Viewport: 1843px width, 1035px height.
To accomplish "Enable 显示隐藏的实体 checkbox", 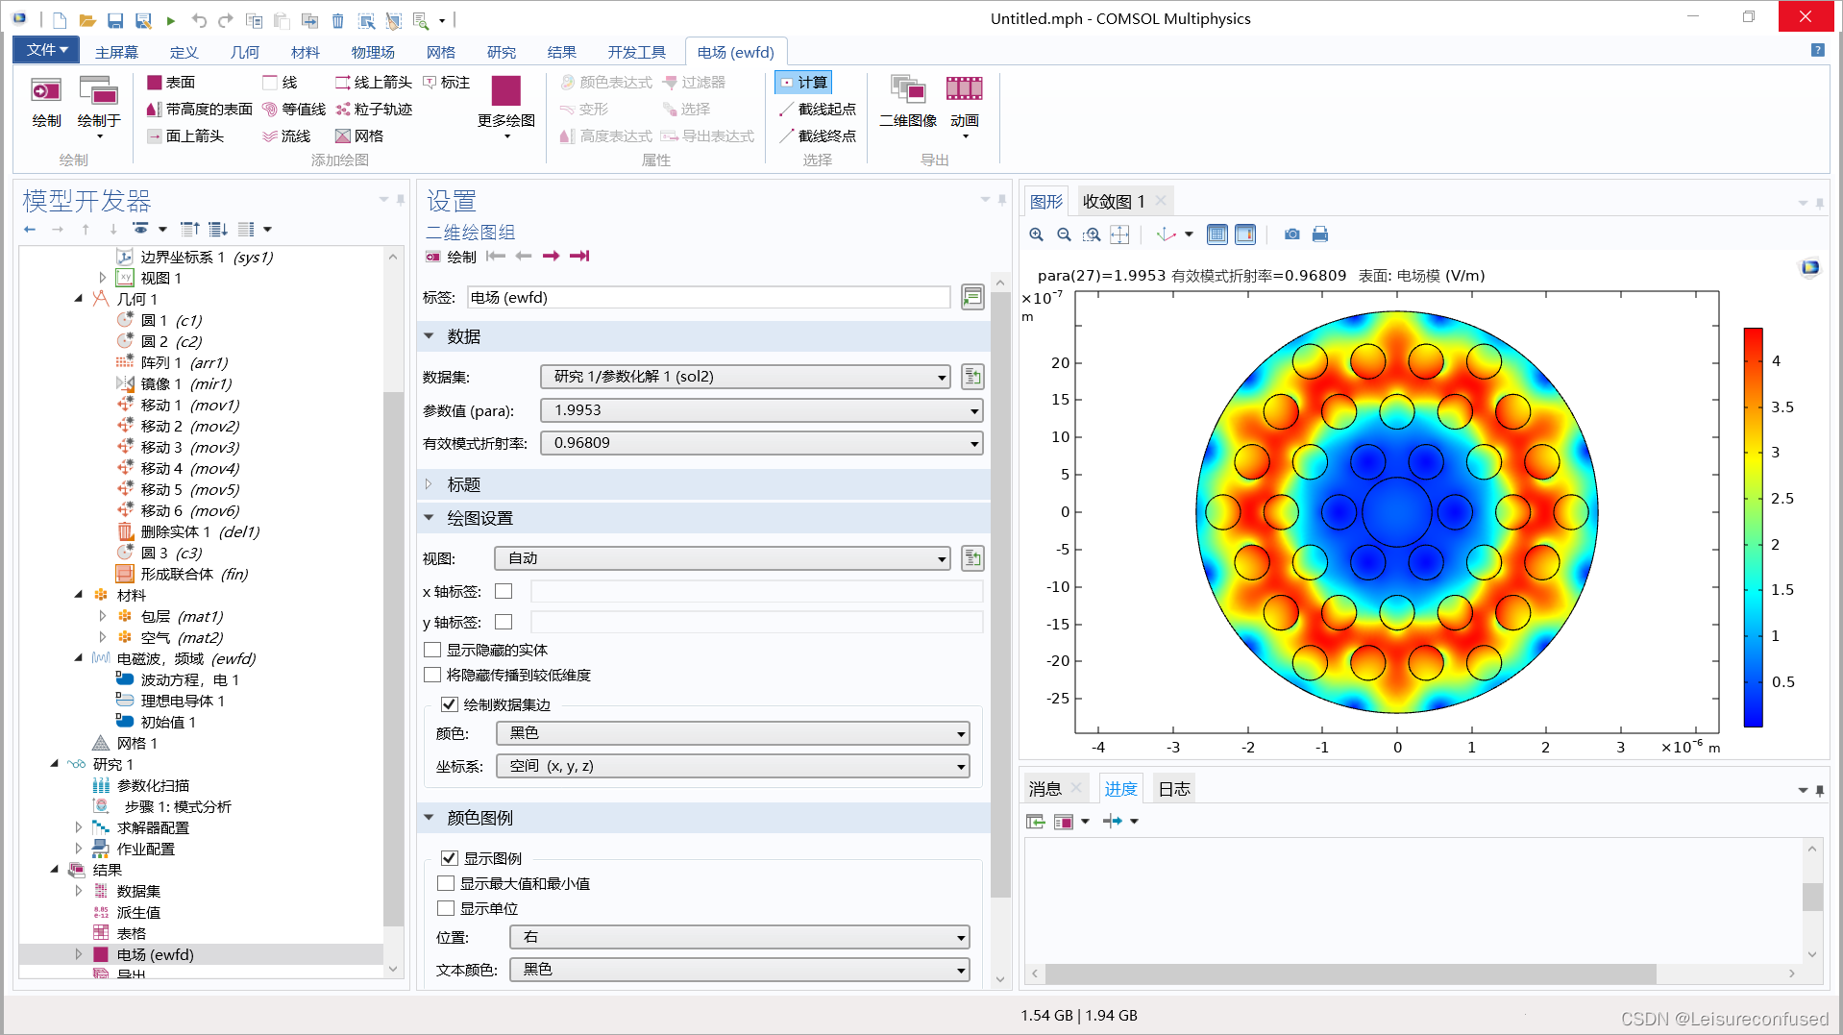I will point(432,650).
